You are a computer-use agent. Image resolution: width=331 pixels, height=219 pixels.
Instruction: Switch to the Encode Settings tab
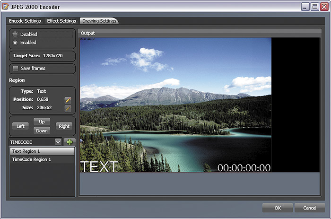(25, 21)
